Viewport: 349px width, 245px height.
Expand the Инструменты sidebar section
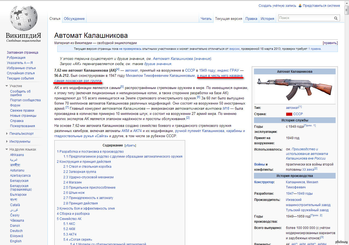point(7,142)
